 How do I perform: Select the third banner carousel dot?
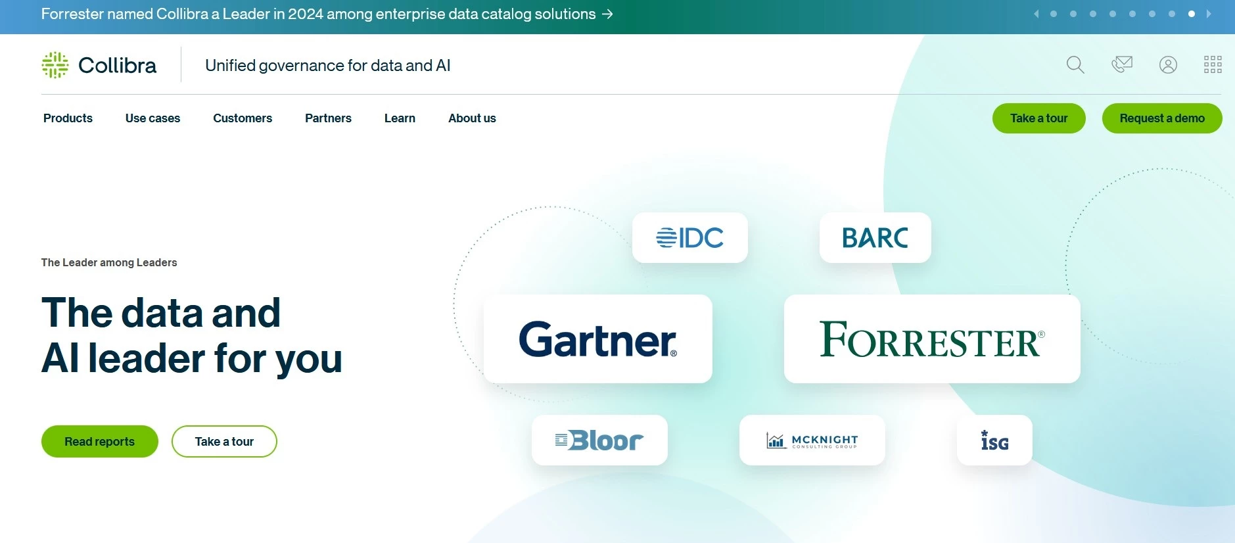pyautogui.click(x=1093, y=14)
